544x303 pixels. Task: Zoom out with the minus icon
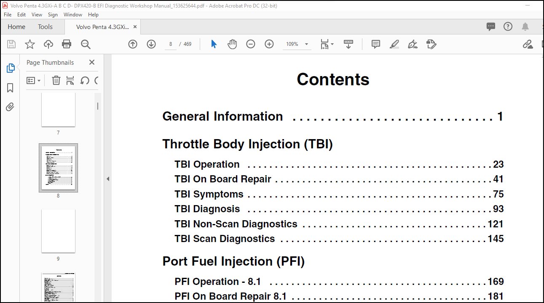pyautogui.click(x=251, y=44)
